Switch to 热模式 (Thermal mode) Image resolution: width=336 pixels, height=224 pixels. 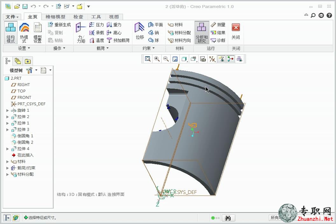[x=24, y=33]
